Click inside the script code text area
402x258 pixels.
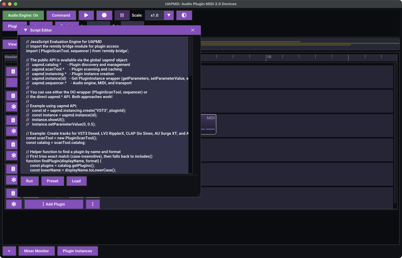105,105
